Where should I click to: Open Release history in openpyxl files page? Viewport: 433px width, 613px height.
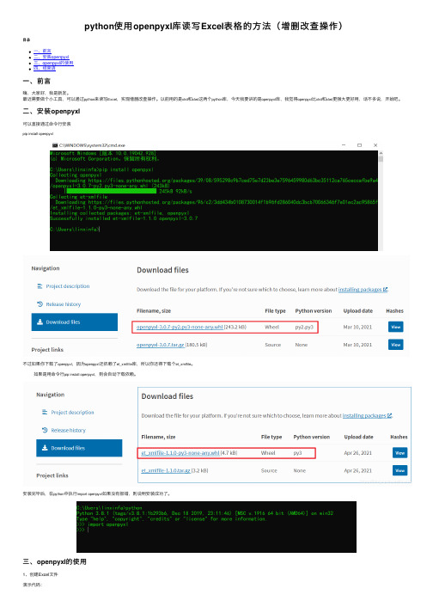coord(64,304)
